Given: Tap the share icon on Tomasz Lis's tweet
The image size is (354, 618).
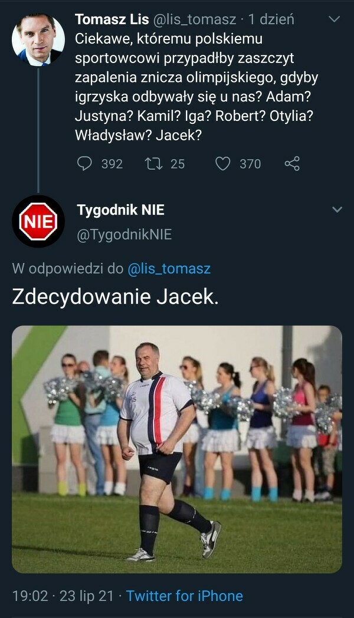Looking at the screenshot, I should [x=292, y=163].
